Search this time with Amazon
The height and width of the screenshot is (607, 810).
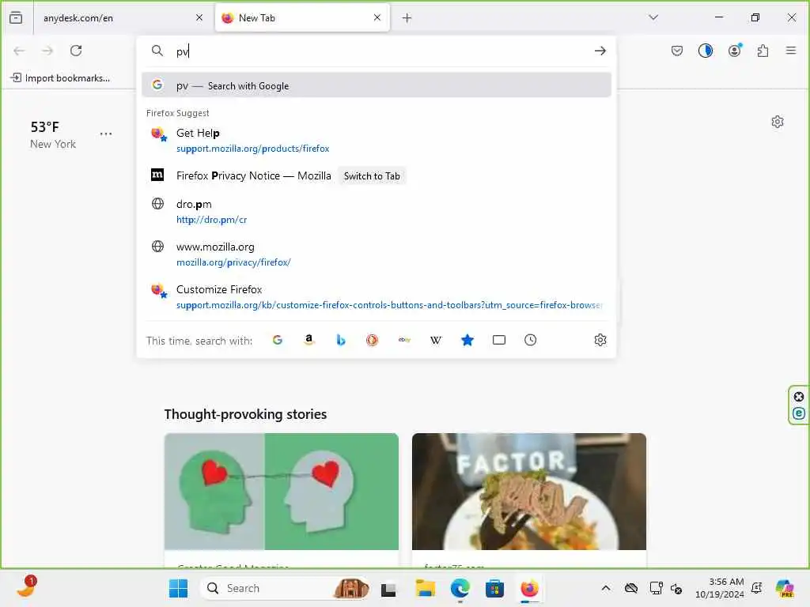[309, 340]
